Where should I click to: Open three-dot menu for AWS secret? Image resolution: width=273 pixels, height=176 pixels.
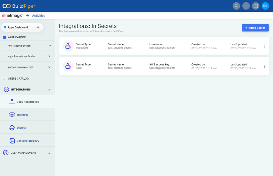pyautogui.click(x=264, y=66)
